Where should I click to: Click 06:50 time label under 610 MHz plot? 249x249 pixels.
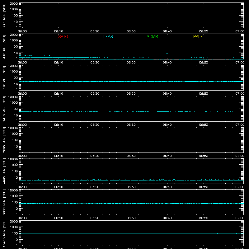click(204, 94)
